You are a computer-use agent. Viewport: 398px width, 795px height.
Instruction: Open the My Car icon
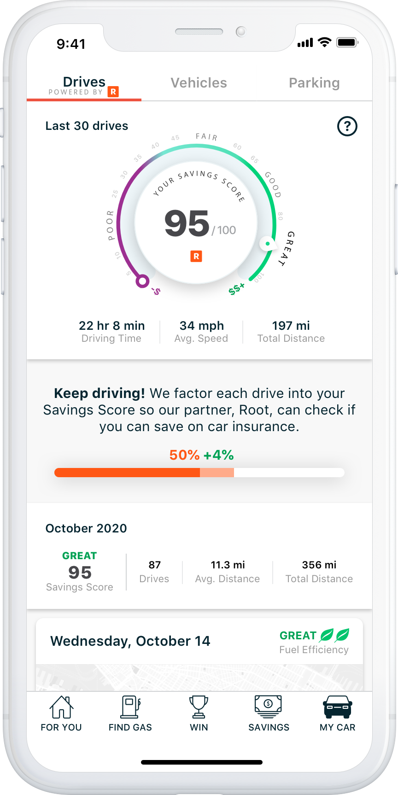point(338,707)
